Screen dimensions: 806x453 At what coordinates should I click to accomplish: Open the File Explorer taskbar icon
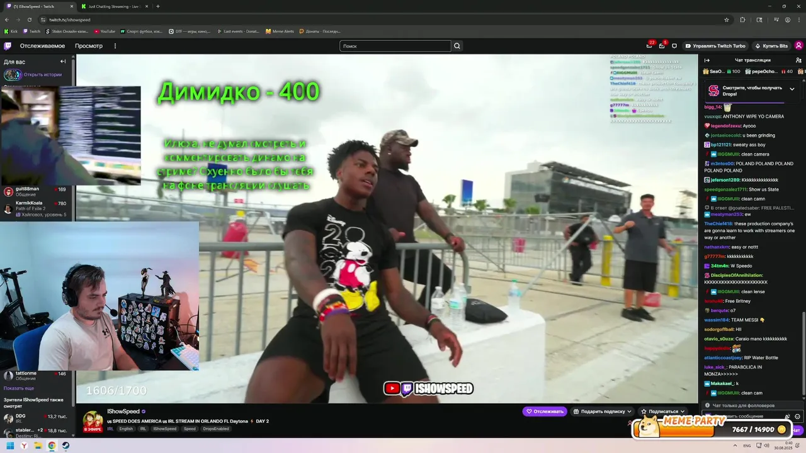coord(38,445)
